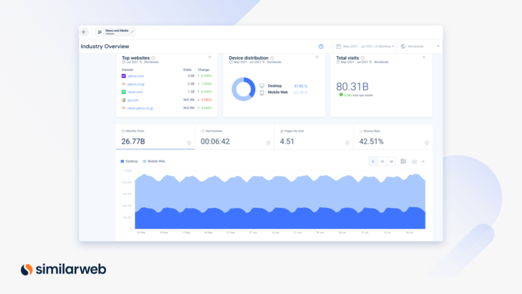Open yahoo.com domain link
This screenshot has height=294, width=522.
[135, 76]
